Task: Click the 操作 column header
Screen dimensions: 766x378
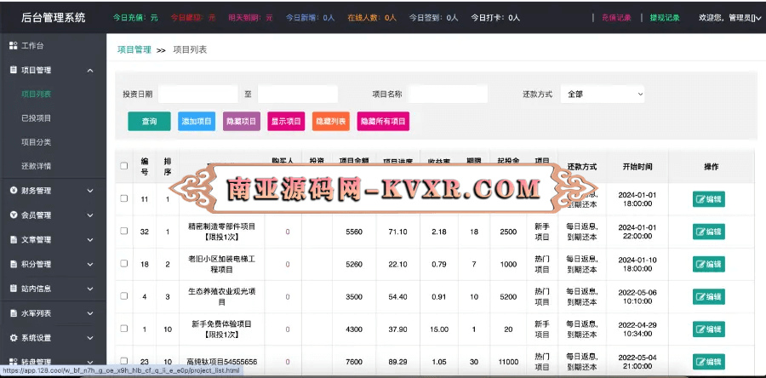Action: [x=712, y=167]
